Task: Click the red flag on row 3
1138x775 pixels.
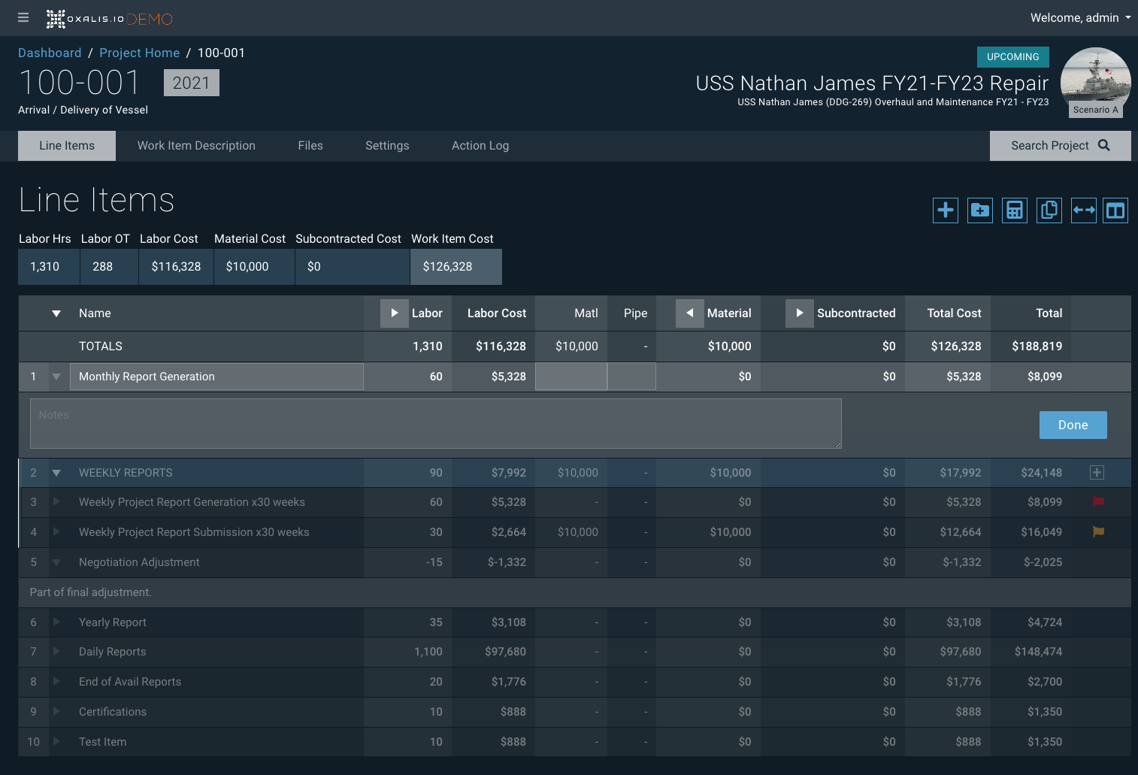Action: click(x=1098, y=501)
